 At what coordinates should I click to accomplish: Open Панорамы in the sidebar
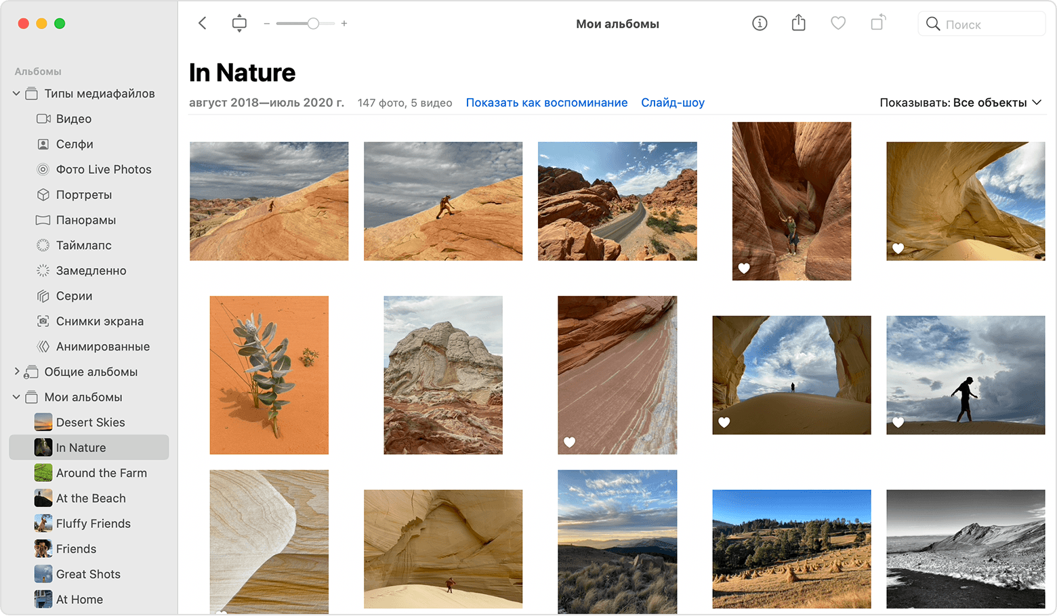[x=85, y=220]
